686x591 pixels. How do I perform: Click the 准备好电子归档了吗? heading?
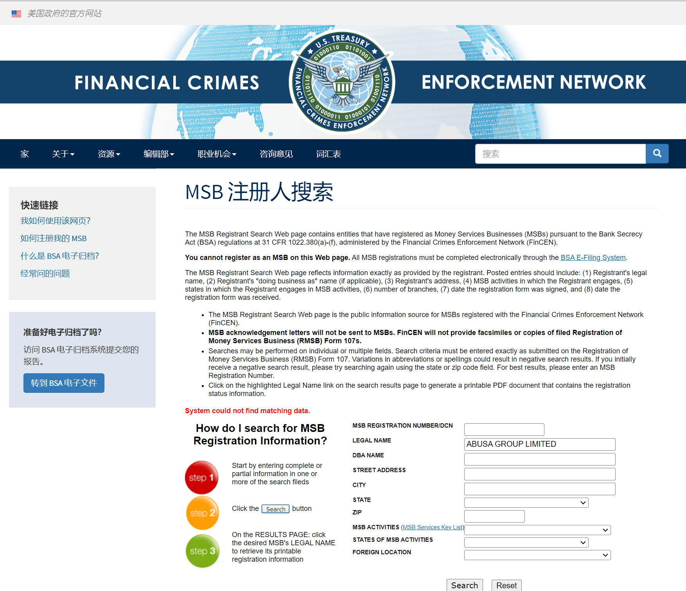tap(63, 332)
